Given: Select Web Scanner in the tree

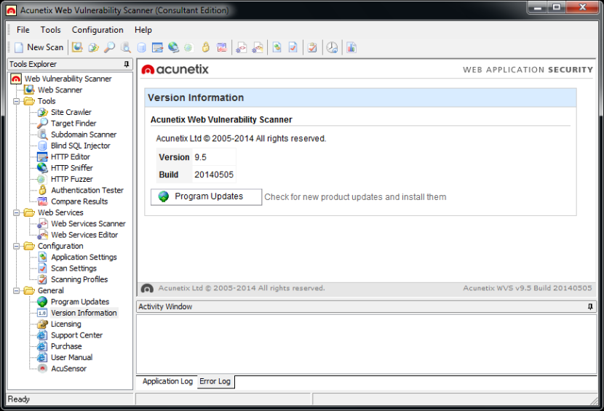Looking at the screenshot, I should [60, 89].
